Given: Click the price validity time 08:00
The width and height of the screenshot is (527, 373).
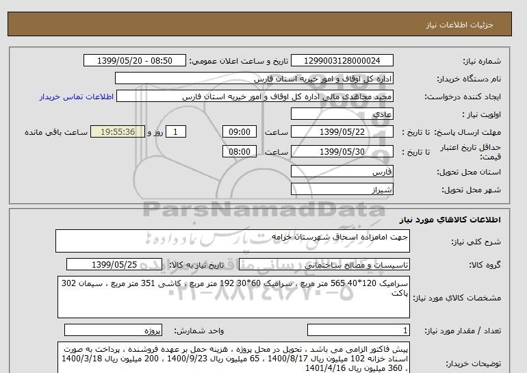Looking at the screenshot, I should pos(240,152).
